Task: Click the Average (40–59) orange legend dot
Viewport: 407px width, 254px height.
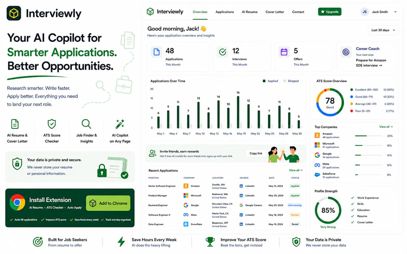Action: coord(352,104)
